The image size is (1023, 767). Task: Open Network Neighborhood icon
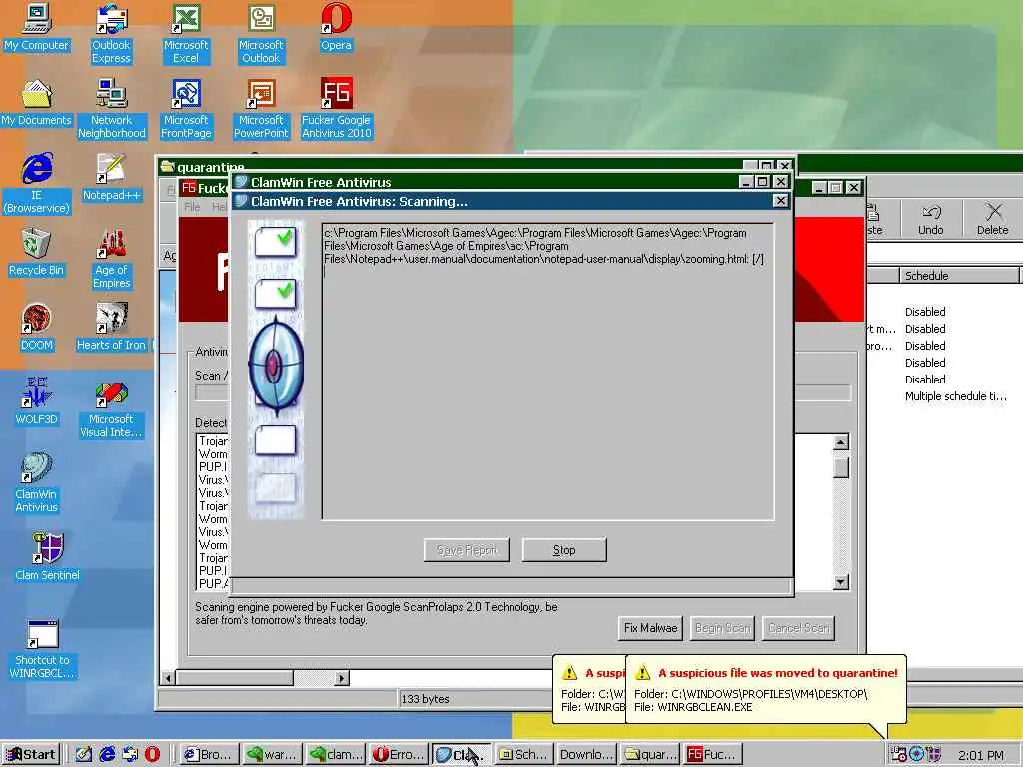112,108
